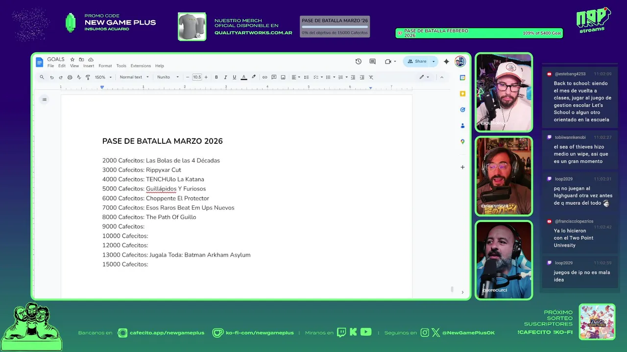Open the Google Docs home icon
The height and width of the screenshot is (352, 627).
[39, 62]
